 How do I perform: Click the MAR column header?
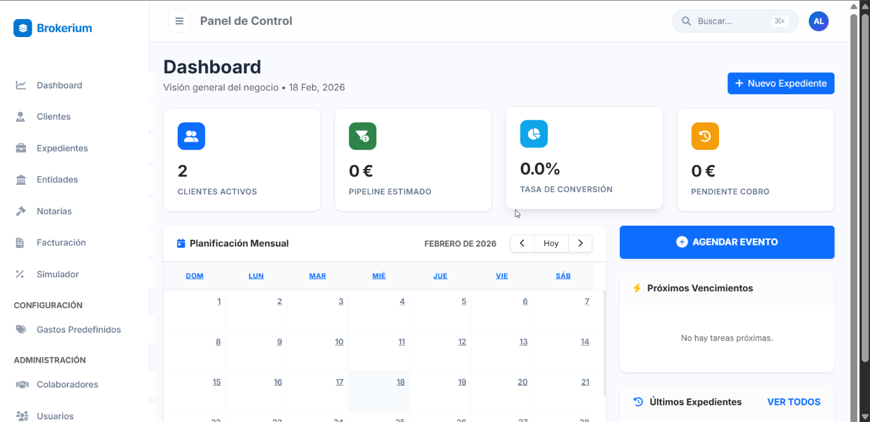click(317, 276)
